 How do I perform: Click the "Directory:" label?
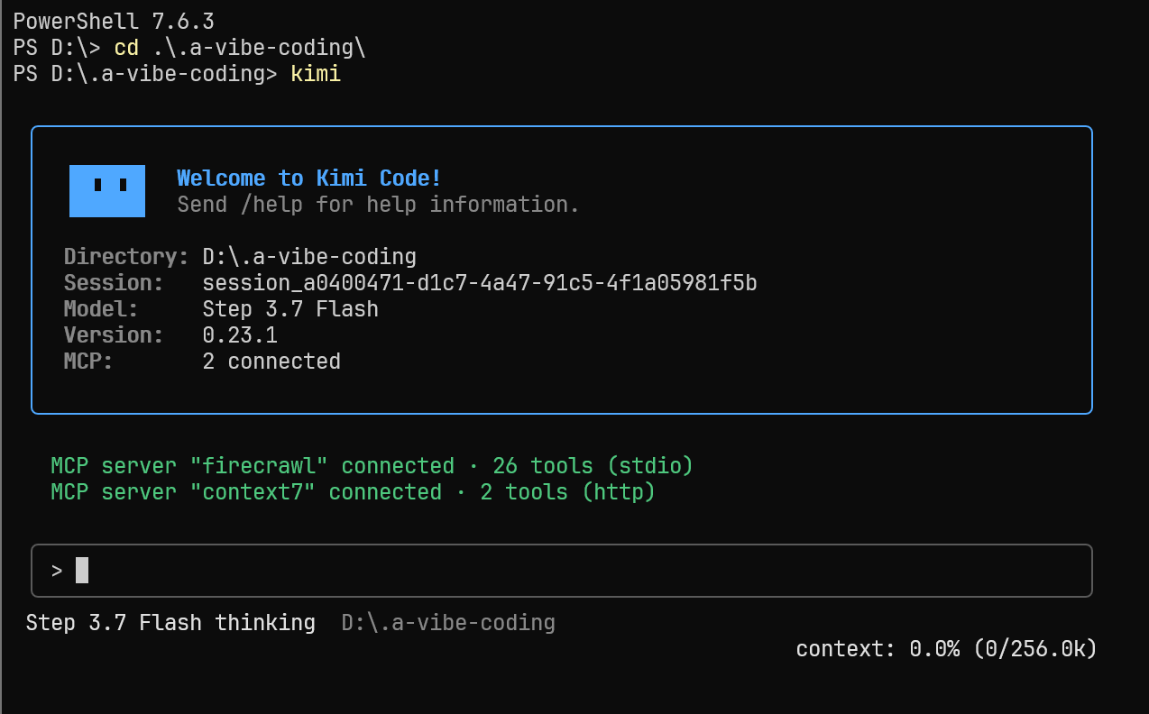[126, 257]
